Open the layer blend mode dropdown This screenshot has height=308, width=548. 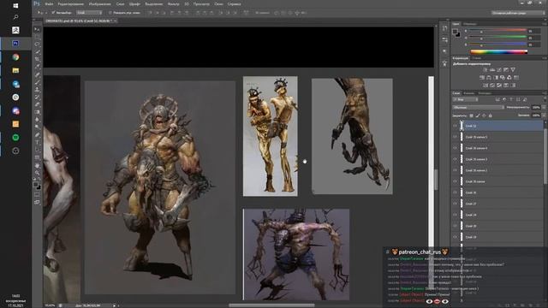click(478, 108)
